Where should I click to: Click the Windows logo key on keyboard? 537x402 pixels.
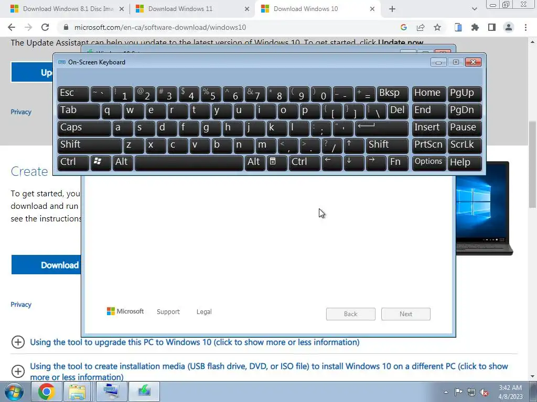coord(101,163)
